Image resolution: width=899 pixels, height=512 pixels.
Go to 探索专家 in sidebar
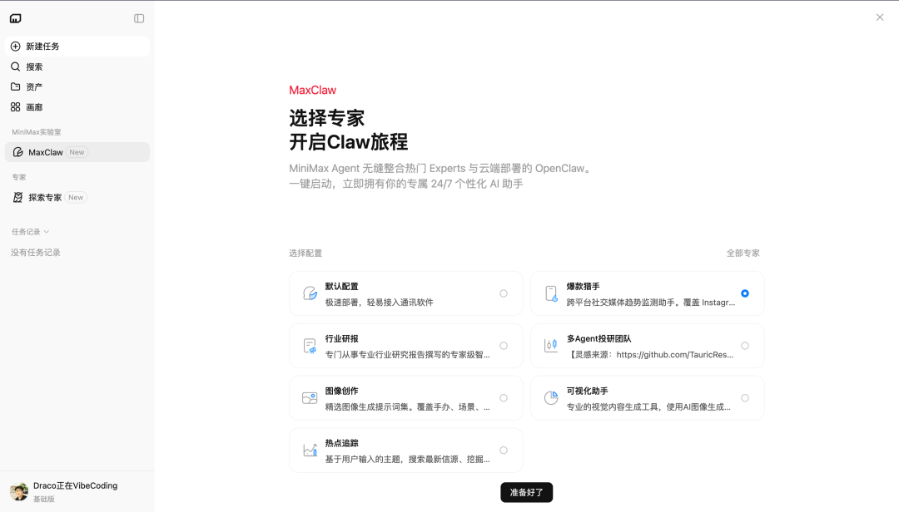point(45,198)
